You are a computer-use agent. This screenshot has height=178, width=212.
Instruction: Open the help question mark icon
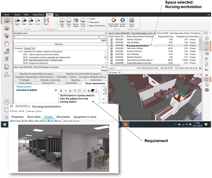coord(7,102)
